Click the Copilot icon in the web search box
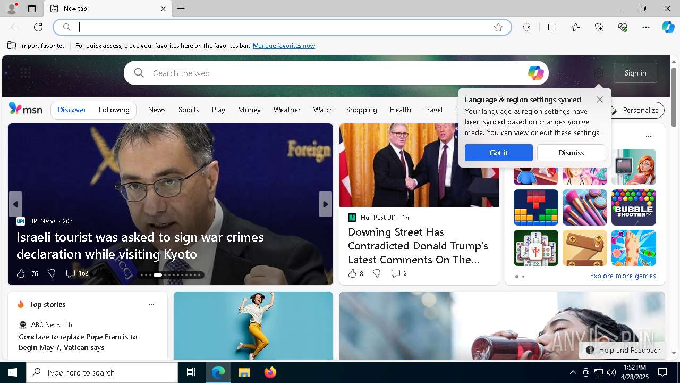Screen dimensions: 680x383 (535, 73)
